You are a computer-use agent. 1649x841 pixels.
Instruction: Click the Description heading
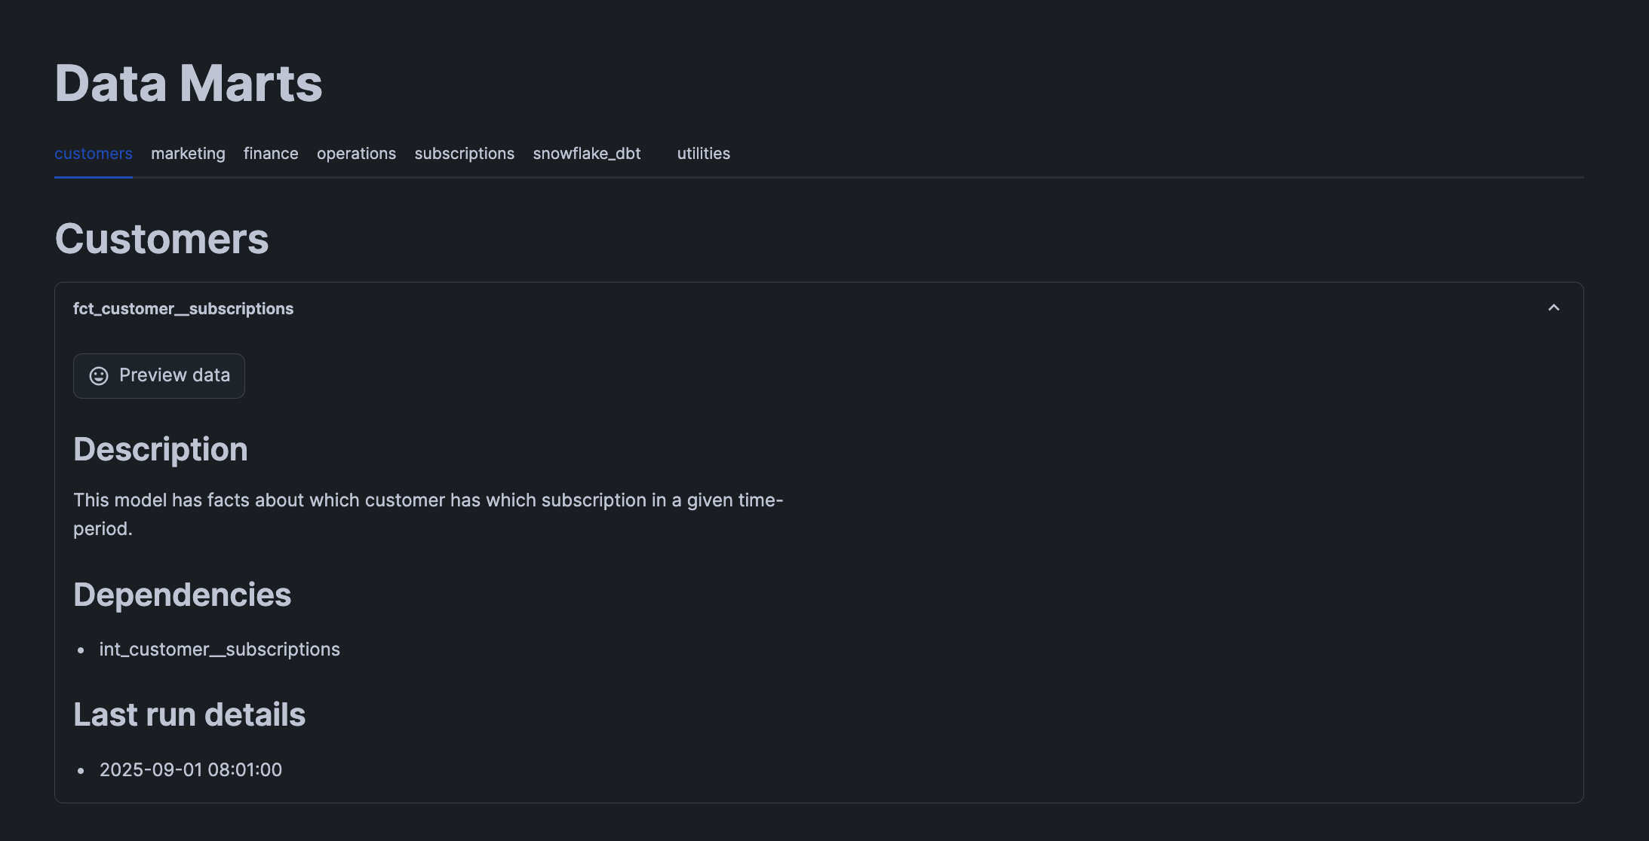pos(160,450)
